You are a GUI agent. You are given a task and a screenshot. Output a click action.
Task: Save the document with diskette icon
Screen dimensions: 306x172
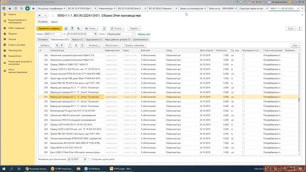[66, 29]
